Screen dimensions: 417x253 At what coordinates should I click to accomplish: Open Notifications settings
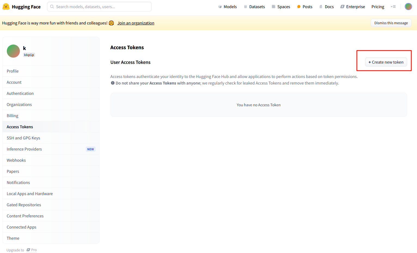click(x=51, y=182)
